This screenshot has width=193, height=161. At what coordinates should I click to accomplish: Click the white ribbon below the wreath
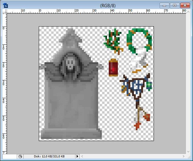138,60
